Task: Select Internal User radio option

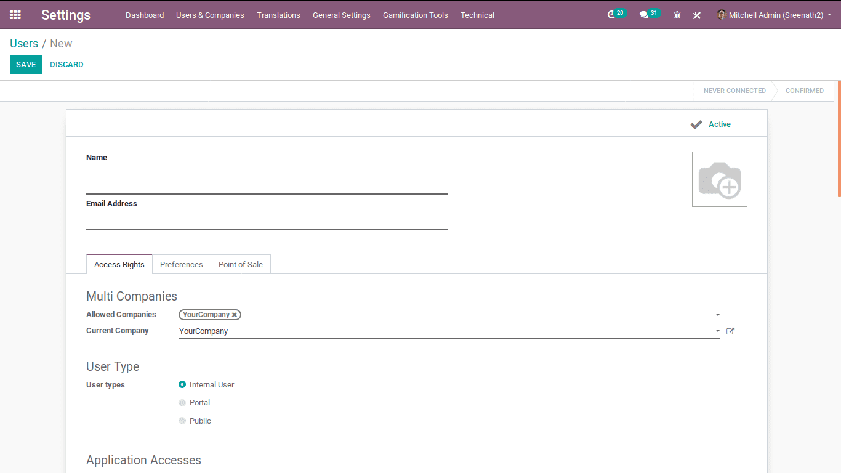Action: point(182,384)
